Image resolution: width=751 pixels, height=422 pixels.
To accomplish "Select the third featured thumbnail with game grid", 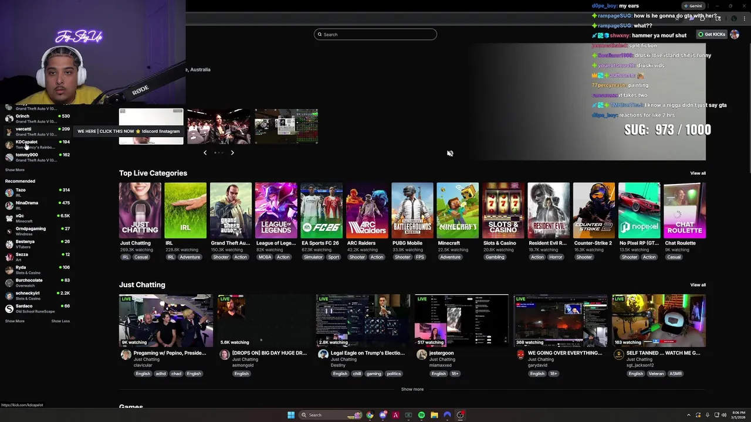I will pyautogui.click(x=286, y=126).
